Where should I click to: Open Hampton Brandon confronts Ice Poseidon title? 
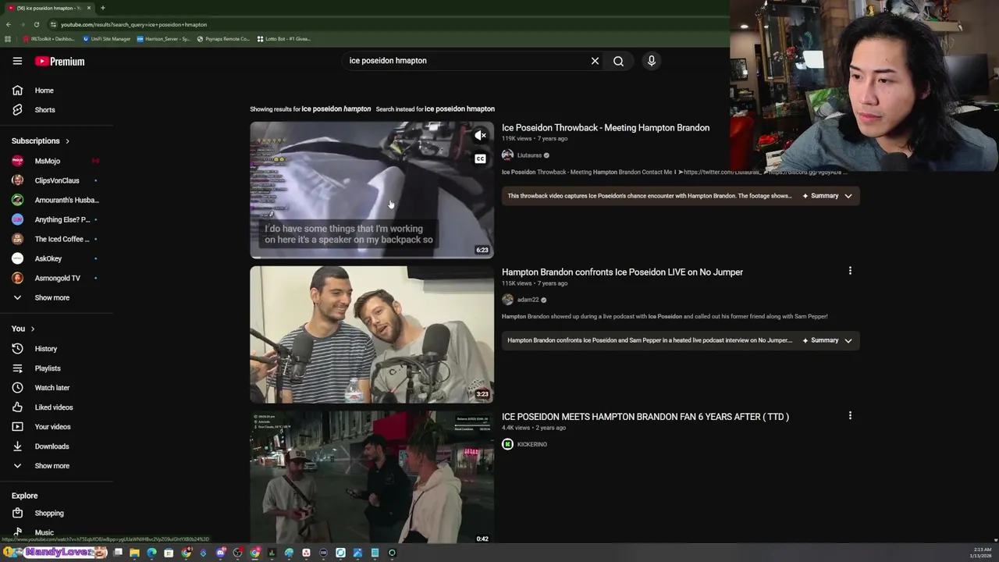click(622, 272)
